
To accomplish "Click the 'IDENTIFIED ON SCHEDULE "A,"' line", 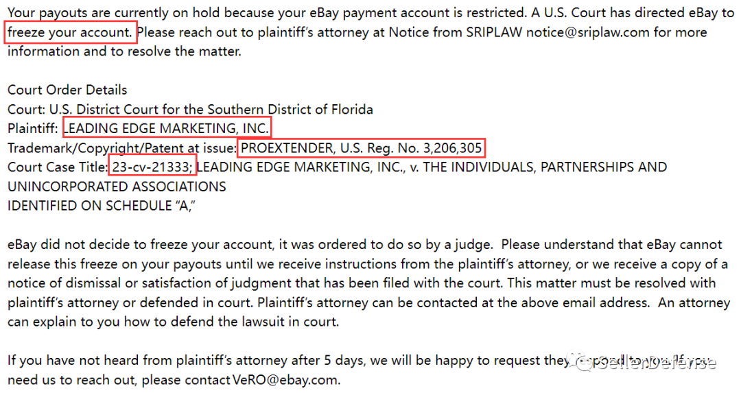I will (102, 206).
